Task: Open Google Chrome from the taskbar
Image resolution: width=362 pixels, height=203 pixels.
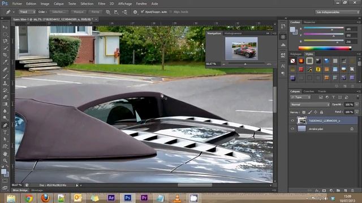Action: point(29,198)
